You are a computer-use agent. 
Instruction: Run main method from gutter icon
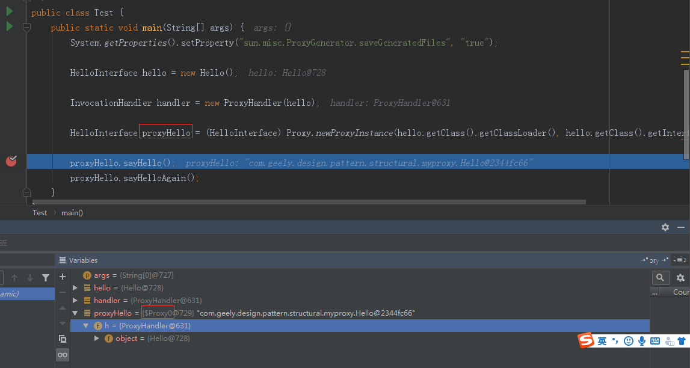coord(9,27)
